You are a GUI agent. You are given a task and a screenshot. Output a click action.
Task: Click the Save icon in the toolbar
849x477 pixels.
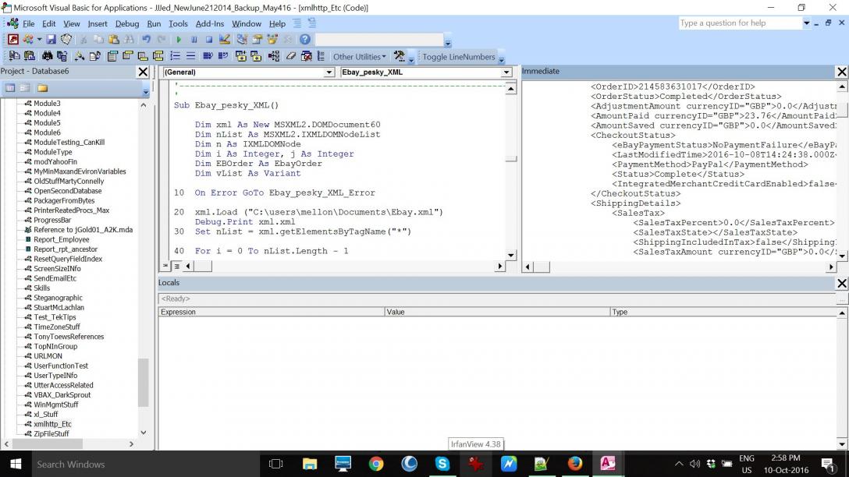(x=51, y=39)
